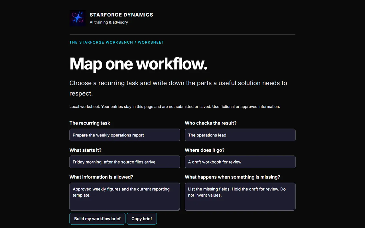Click the 'Where does it go?' label

pyautogui.click(x=205, y=150)
